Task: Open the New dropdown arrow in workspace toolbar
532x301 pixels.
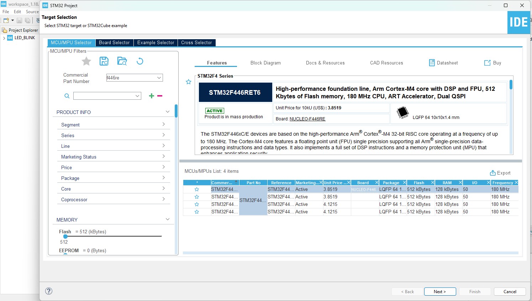Action: (x=12, y=21)
